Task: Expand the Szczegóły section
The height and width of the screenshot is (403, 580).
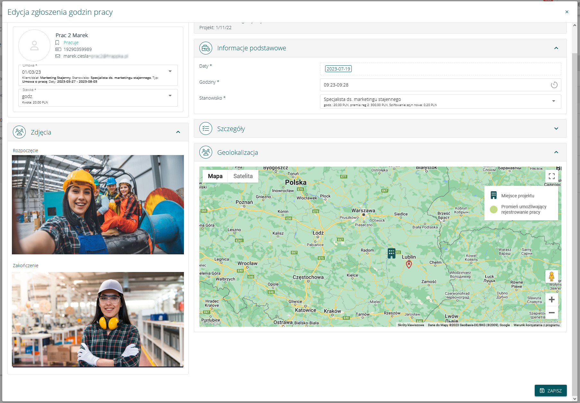Action: 556,129
